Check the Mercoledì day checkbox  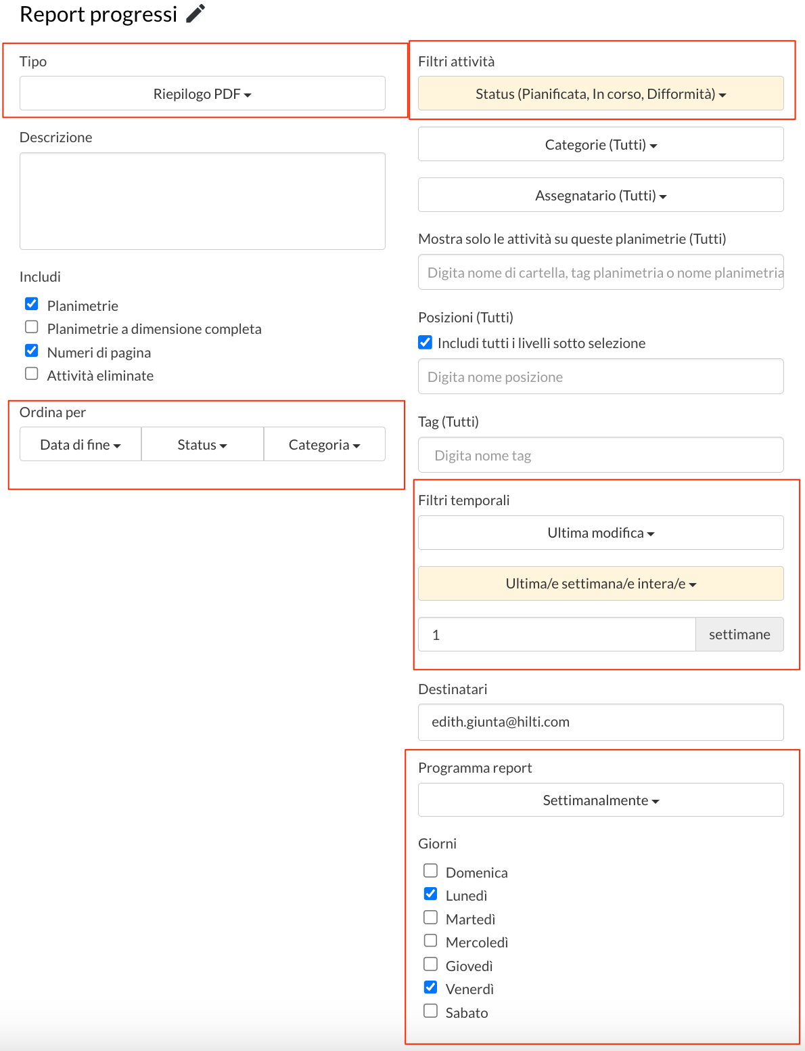point(430,941)
